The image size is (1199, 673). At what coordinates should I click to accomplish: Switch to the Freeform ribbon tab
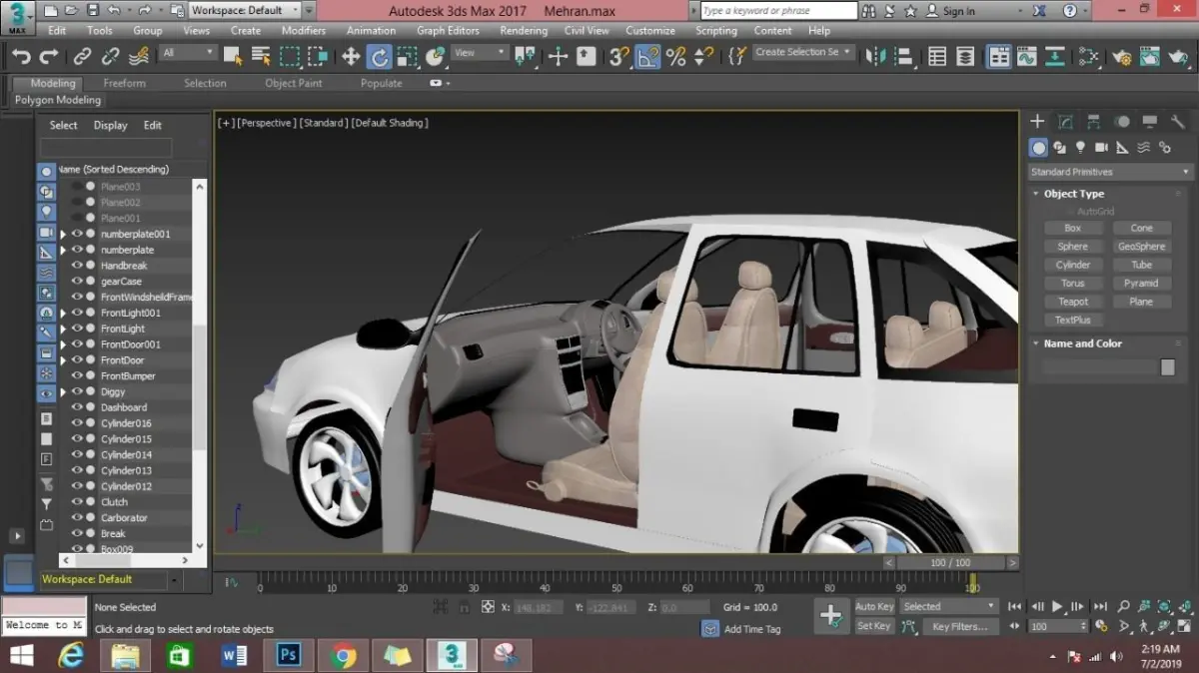pyautogui.click(x=124, y=83)
